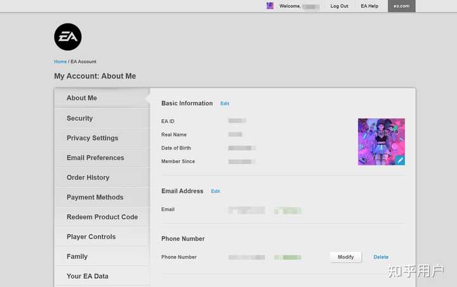Open Payment Methods section

(x=102, y=198)
